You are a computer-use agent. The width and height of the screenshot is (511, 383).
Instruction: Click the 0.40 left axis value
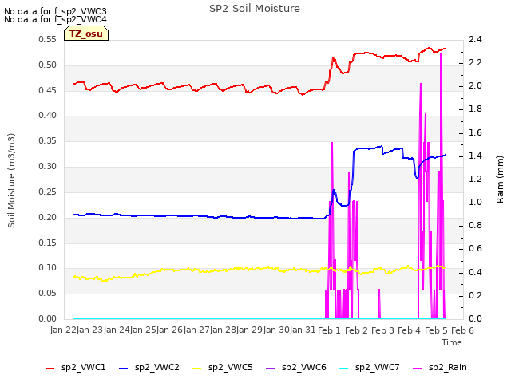[x=48, y=115]
